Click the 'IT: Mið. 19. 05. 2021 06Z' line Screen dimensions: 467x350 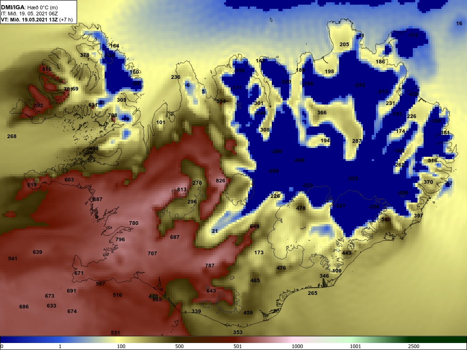(x=24, y=14)
